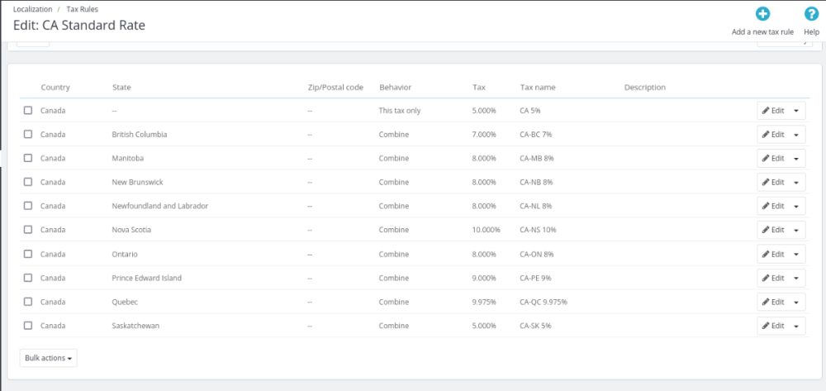
Task: Click the pencil Edit icon for Nova Scotia
Action: point(766,231)
